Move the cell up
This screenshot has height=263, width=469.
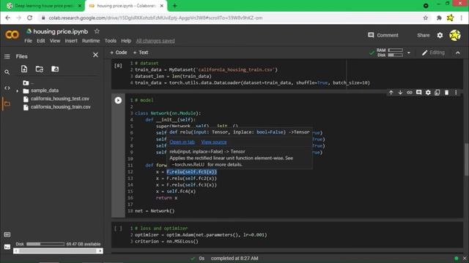coord(391,93)
